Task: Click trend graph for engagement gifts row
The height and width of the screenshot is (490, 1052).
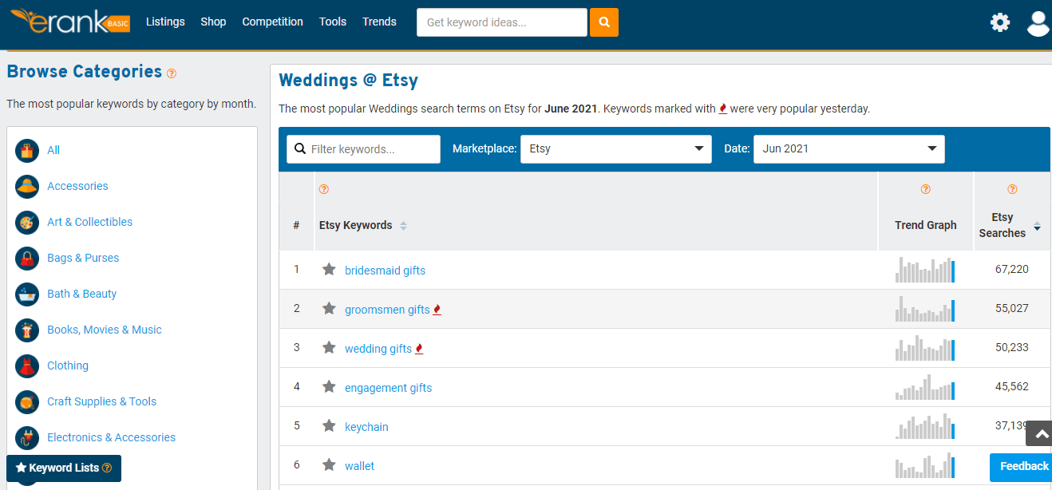Action: pyautogui.click(x=925, y=387)
